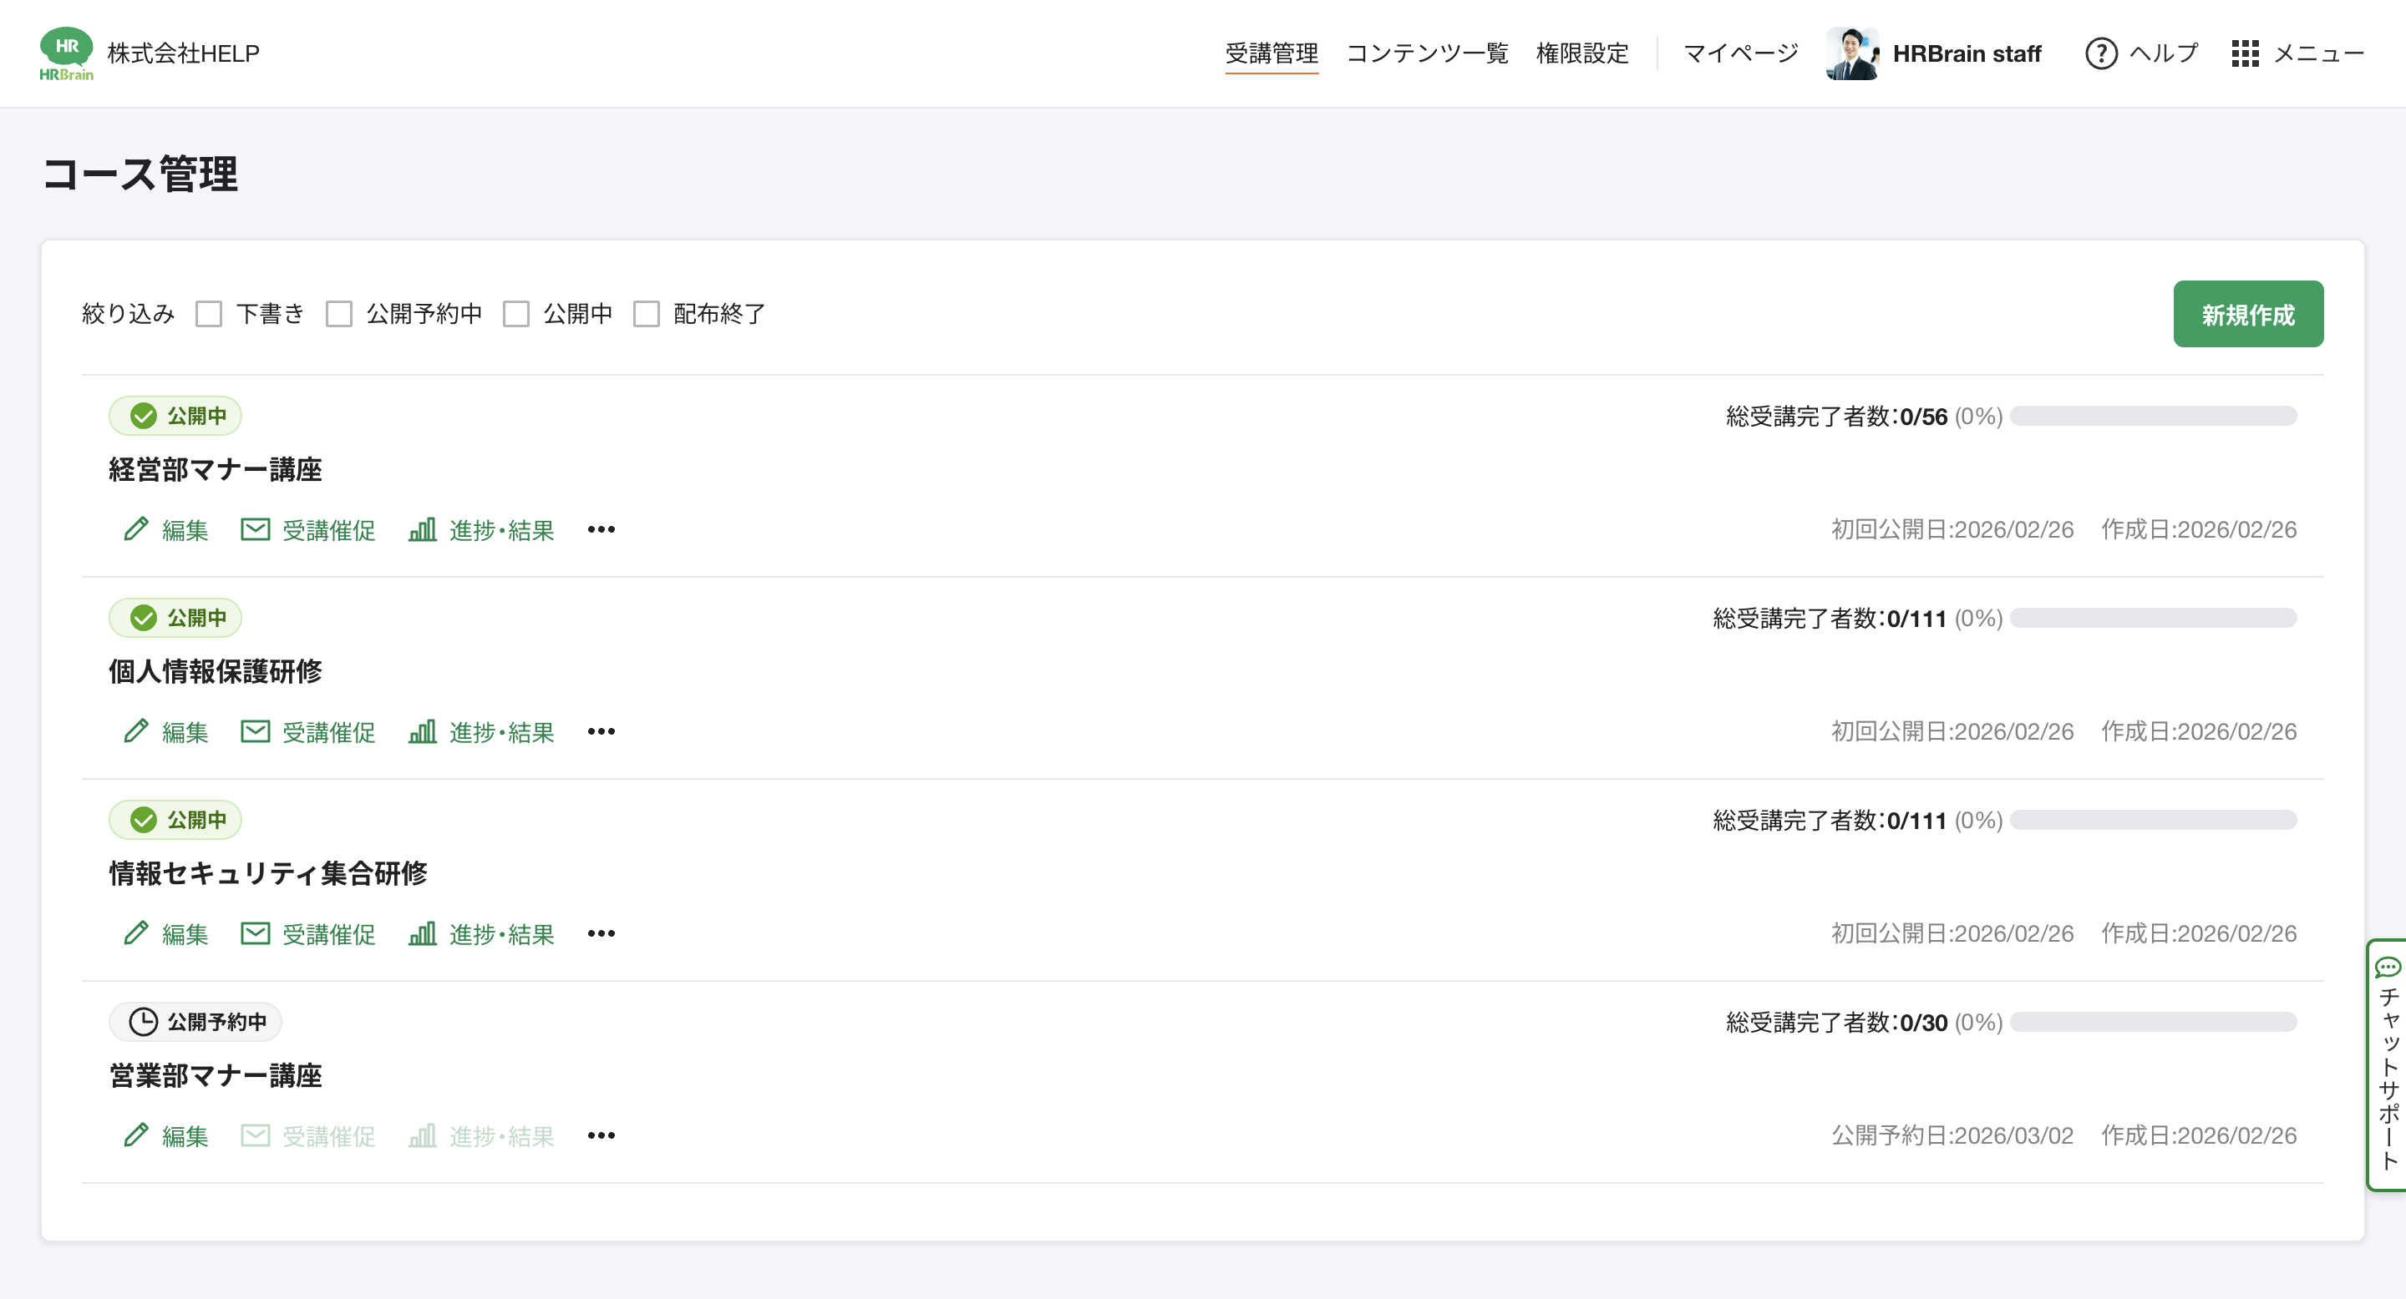Expand more options for 営業部マナー講座

pos(601,1135)
